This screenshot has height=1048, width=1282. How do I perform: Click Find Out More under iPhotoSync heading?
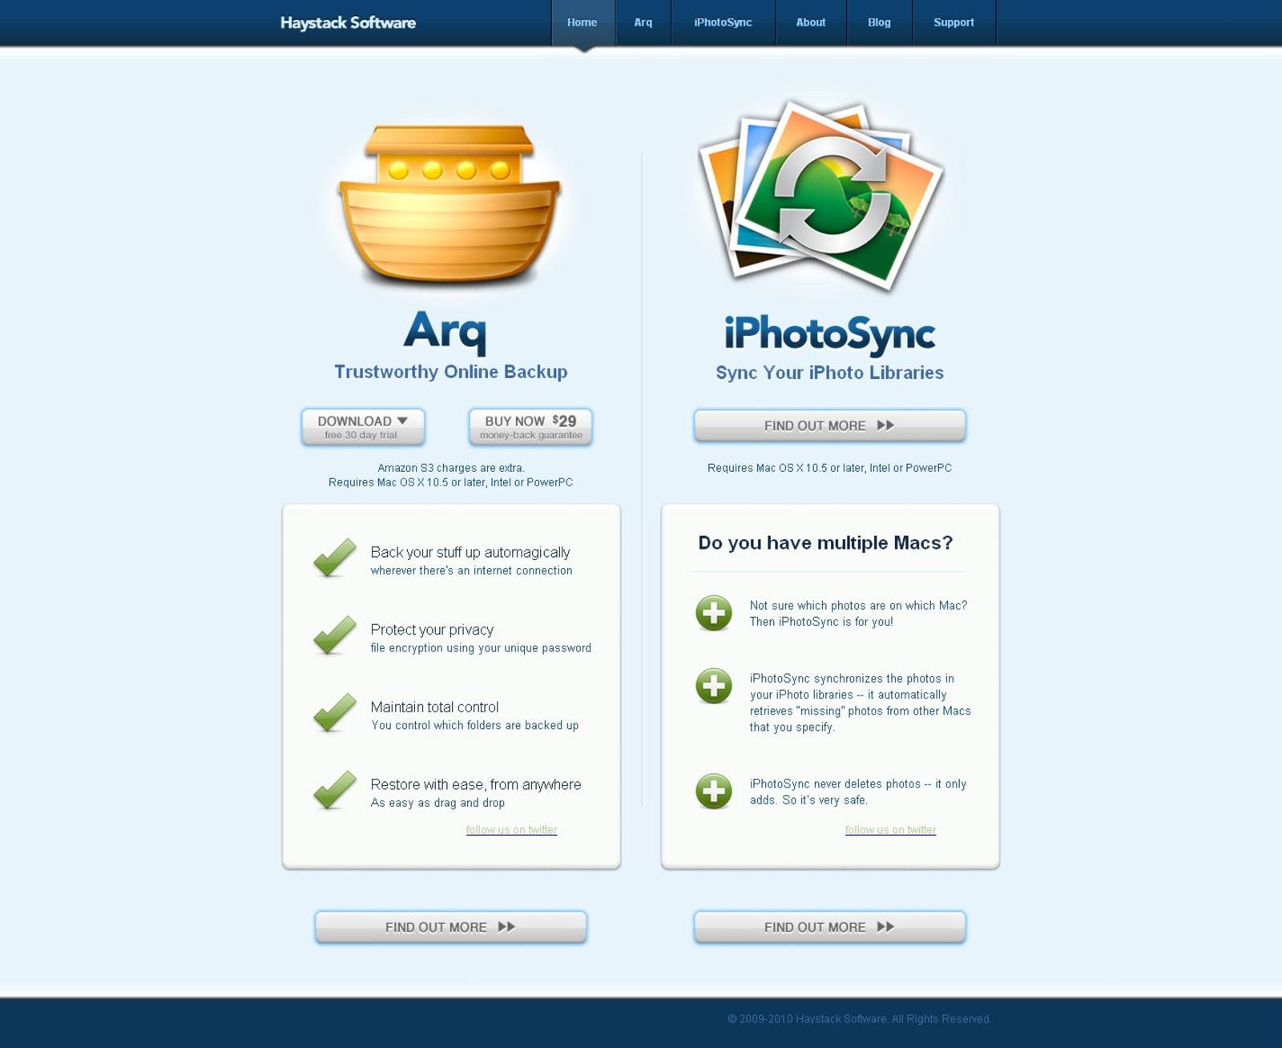(828, 425)
